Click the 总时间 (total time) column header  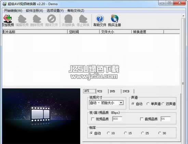83,32
